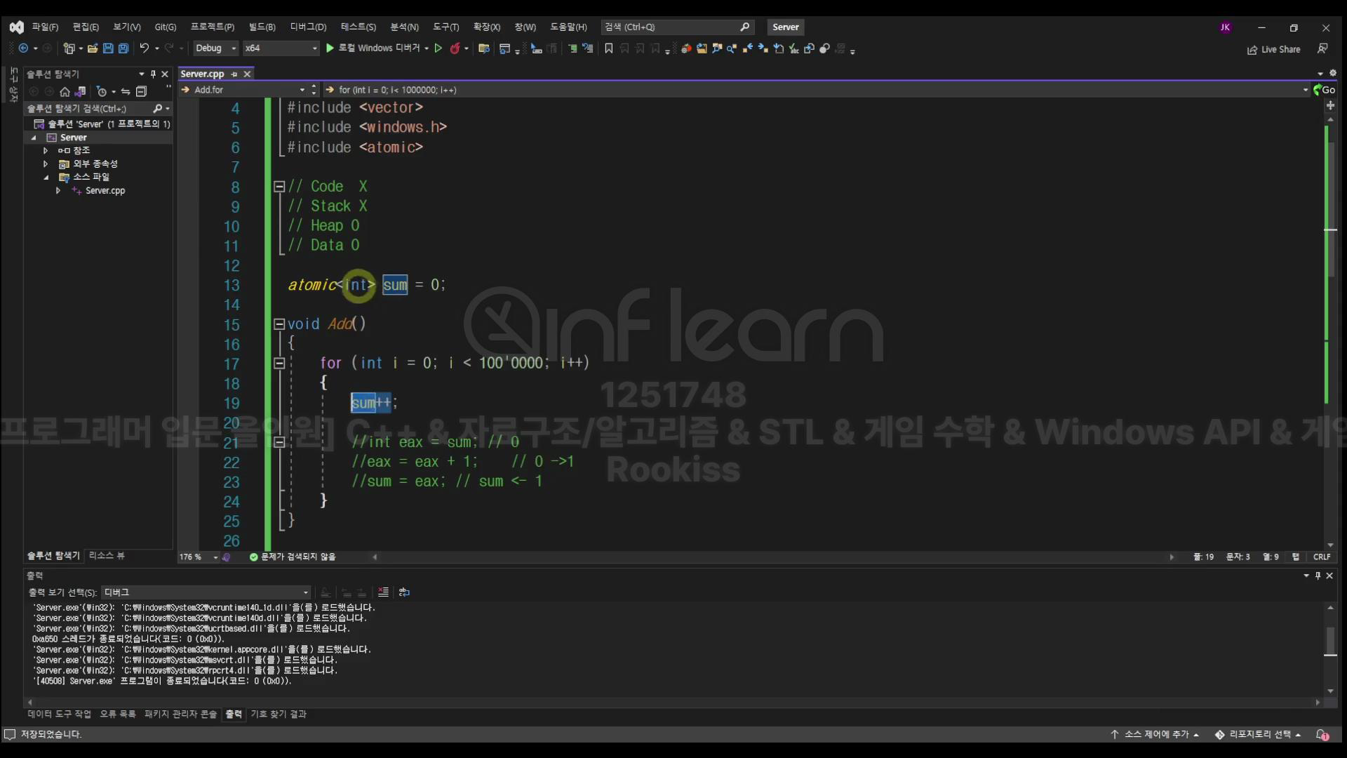Screen dimensions: 1347x758
Task: Open the 빌드(B) menu
Action: [x=262, y=27]
